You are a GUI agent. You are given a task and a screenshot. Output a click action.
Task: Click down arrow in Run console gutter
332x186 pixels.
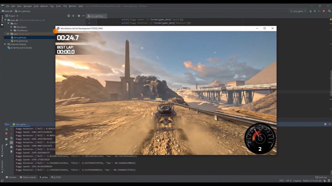12,134
